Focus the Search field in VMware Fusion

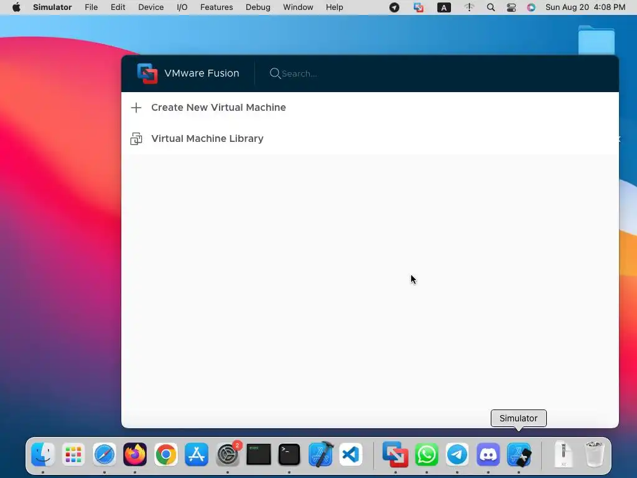[x=299, y=73]
